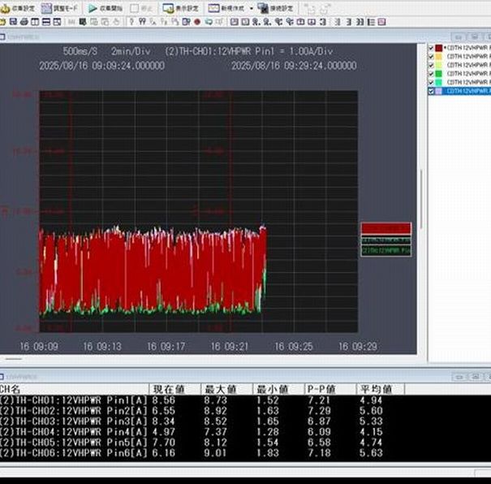Click the dark red channel color swatch
Viewport: 491px width, 484px height.
tap(439, 48)
